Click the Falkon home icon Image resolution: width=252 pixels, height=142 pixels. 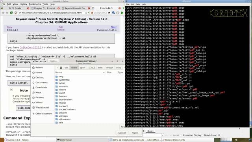click(16, 13)
